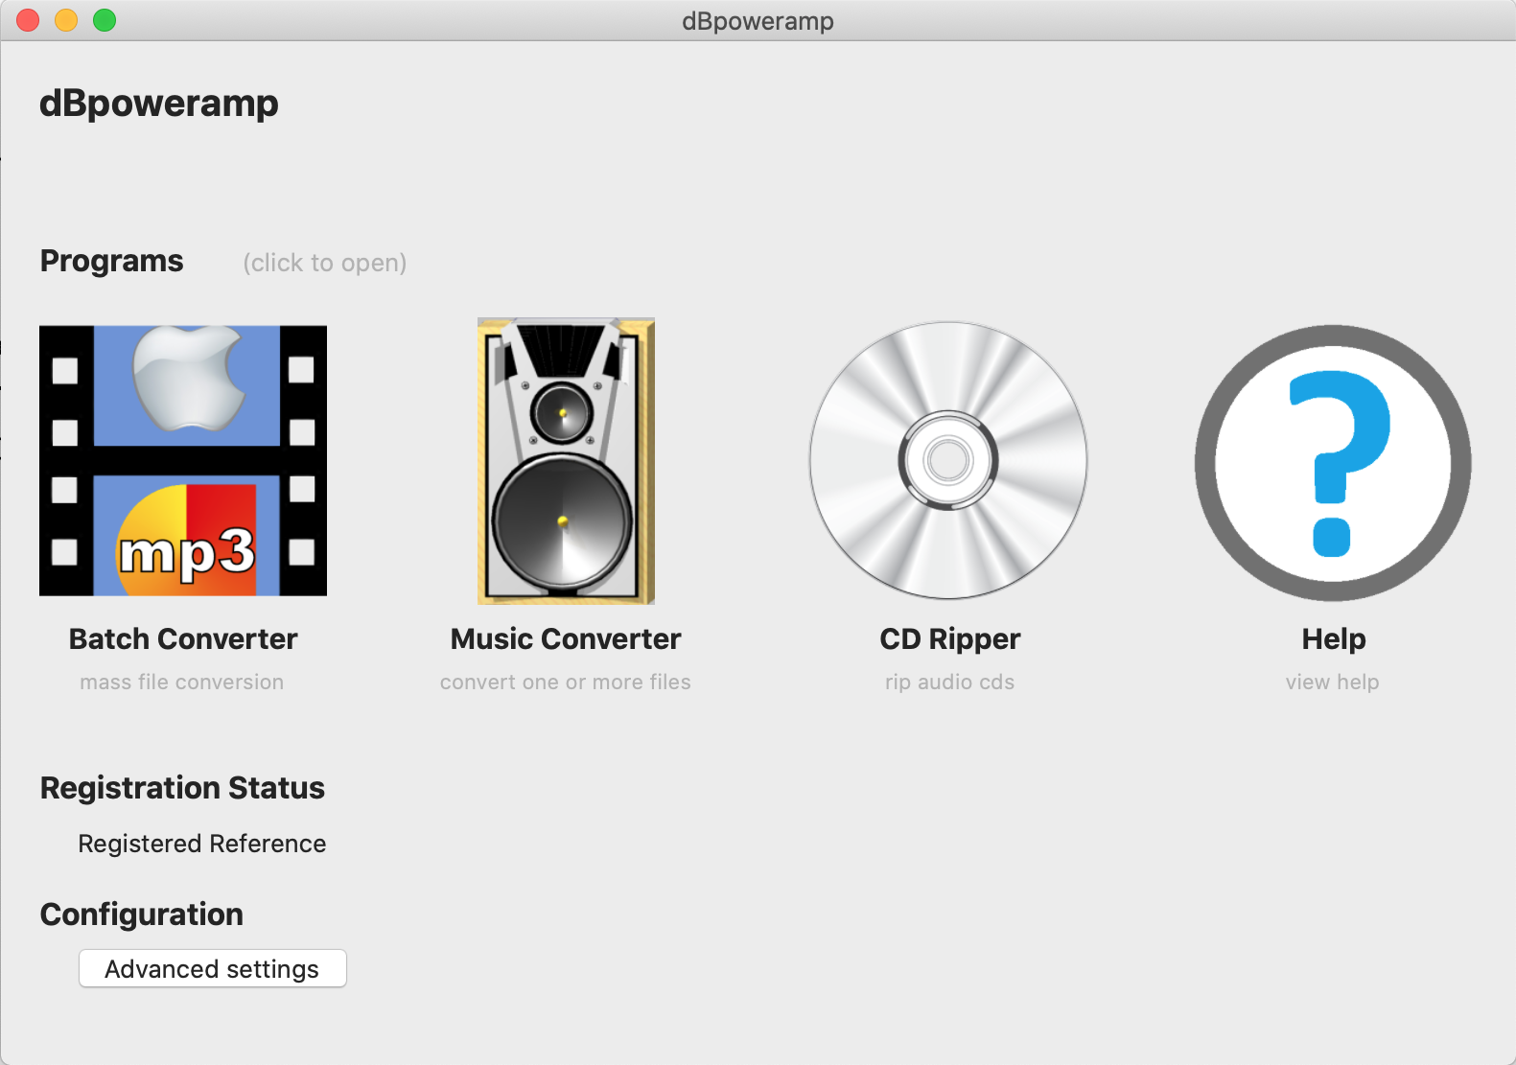Click the Help label text
This screenshot has height=1065, width=1516.
tap(1334, 639)
